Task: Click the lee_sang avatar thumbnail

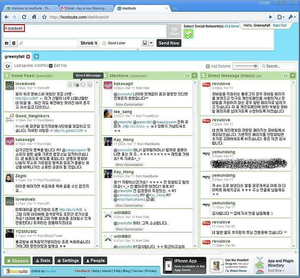Action: (x=108, y=113)
